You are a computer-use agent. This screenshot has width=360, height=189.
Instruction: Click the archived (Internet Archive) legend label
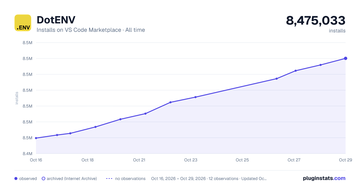[x=72, y=178]
